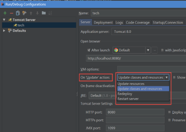Select the tech configuration in tree

pyautogui.click(x=39, y=25)
